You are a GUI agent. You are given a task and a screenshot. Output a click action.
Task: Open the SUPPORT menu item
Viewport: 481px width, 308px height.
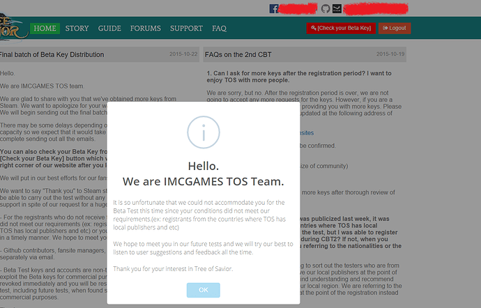click(186, 29)
